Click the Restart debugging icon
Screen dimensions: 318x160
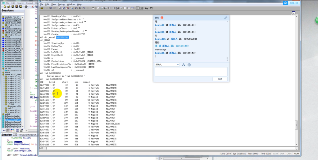click(x=63, y=8)
